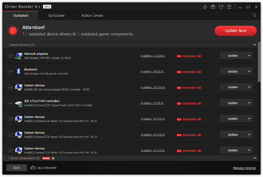Viewport: 263px width, 177px height.
Task: Click the search magnifier icon
Action: [254, 16]
